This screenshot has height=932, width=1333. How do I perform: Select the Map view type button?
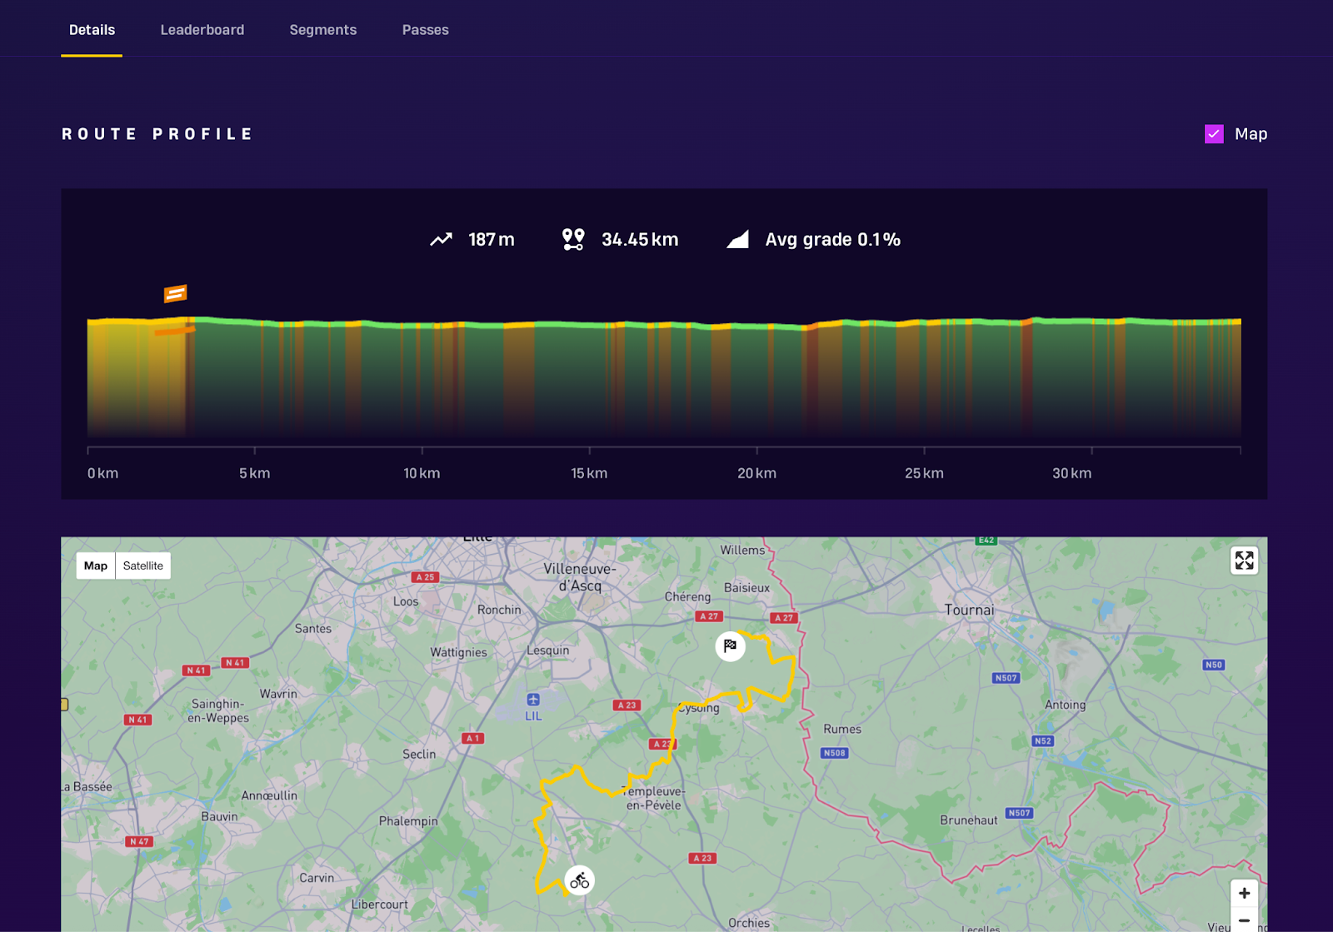(96, 566)
